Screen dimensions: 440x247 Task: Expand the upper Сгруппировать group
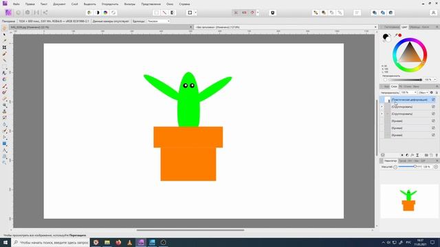pyautogui.click(x=382, y=107)
